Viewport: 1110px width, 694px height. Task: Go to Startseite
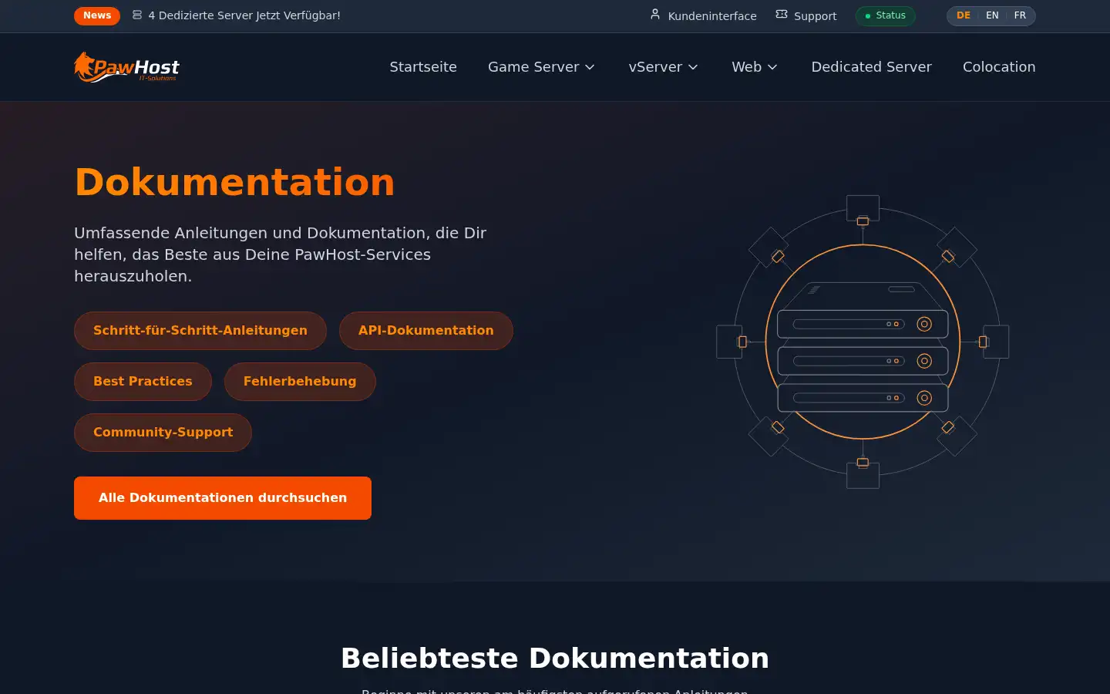tap(423, 67)
